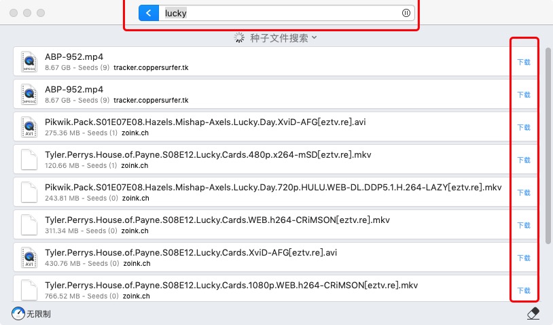This screenshot has width=553, height=325.
Task: Click the eraser clear icon
Action: [533, 313]
